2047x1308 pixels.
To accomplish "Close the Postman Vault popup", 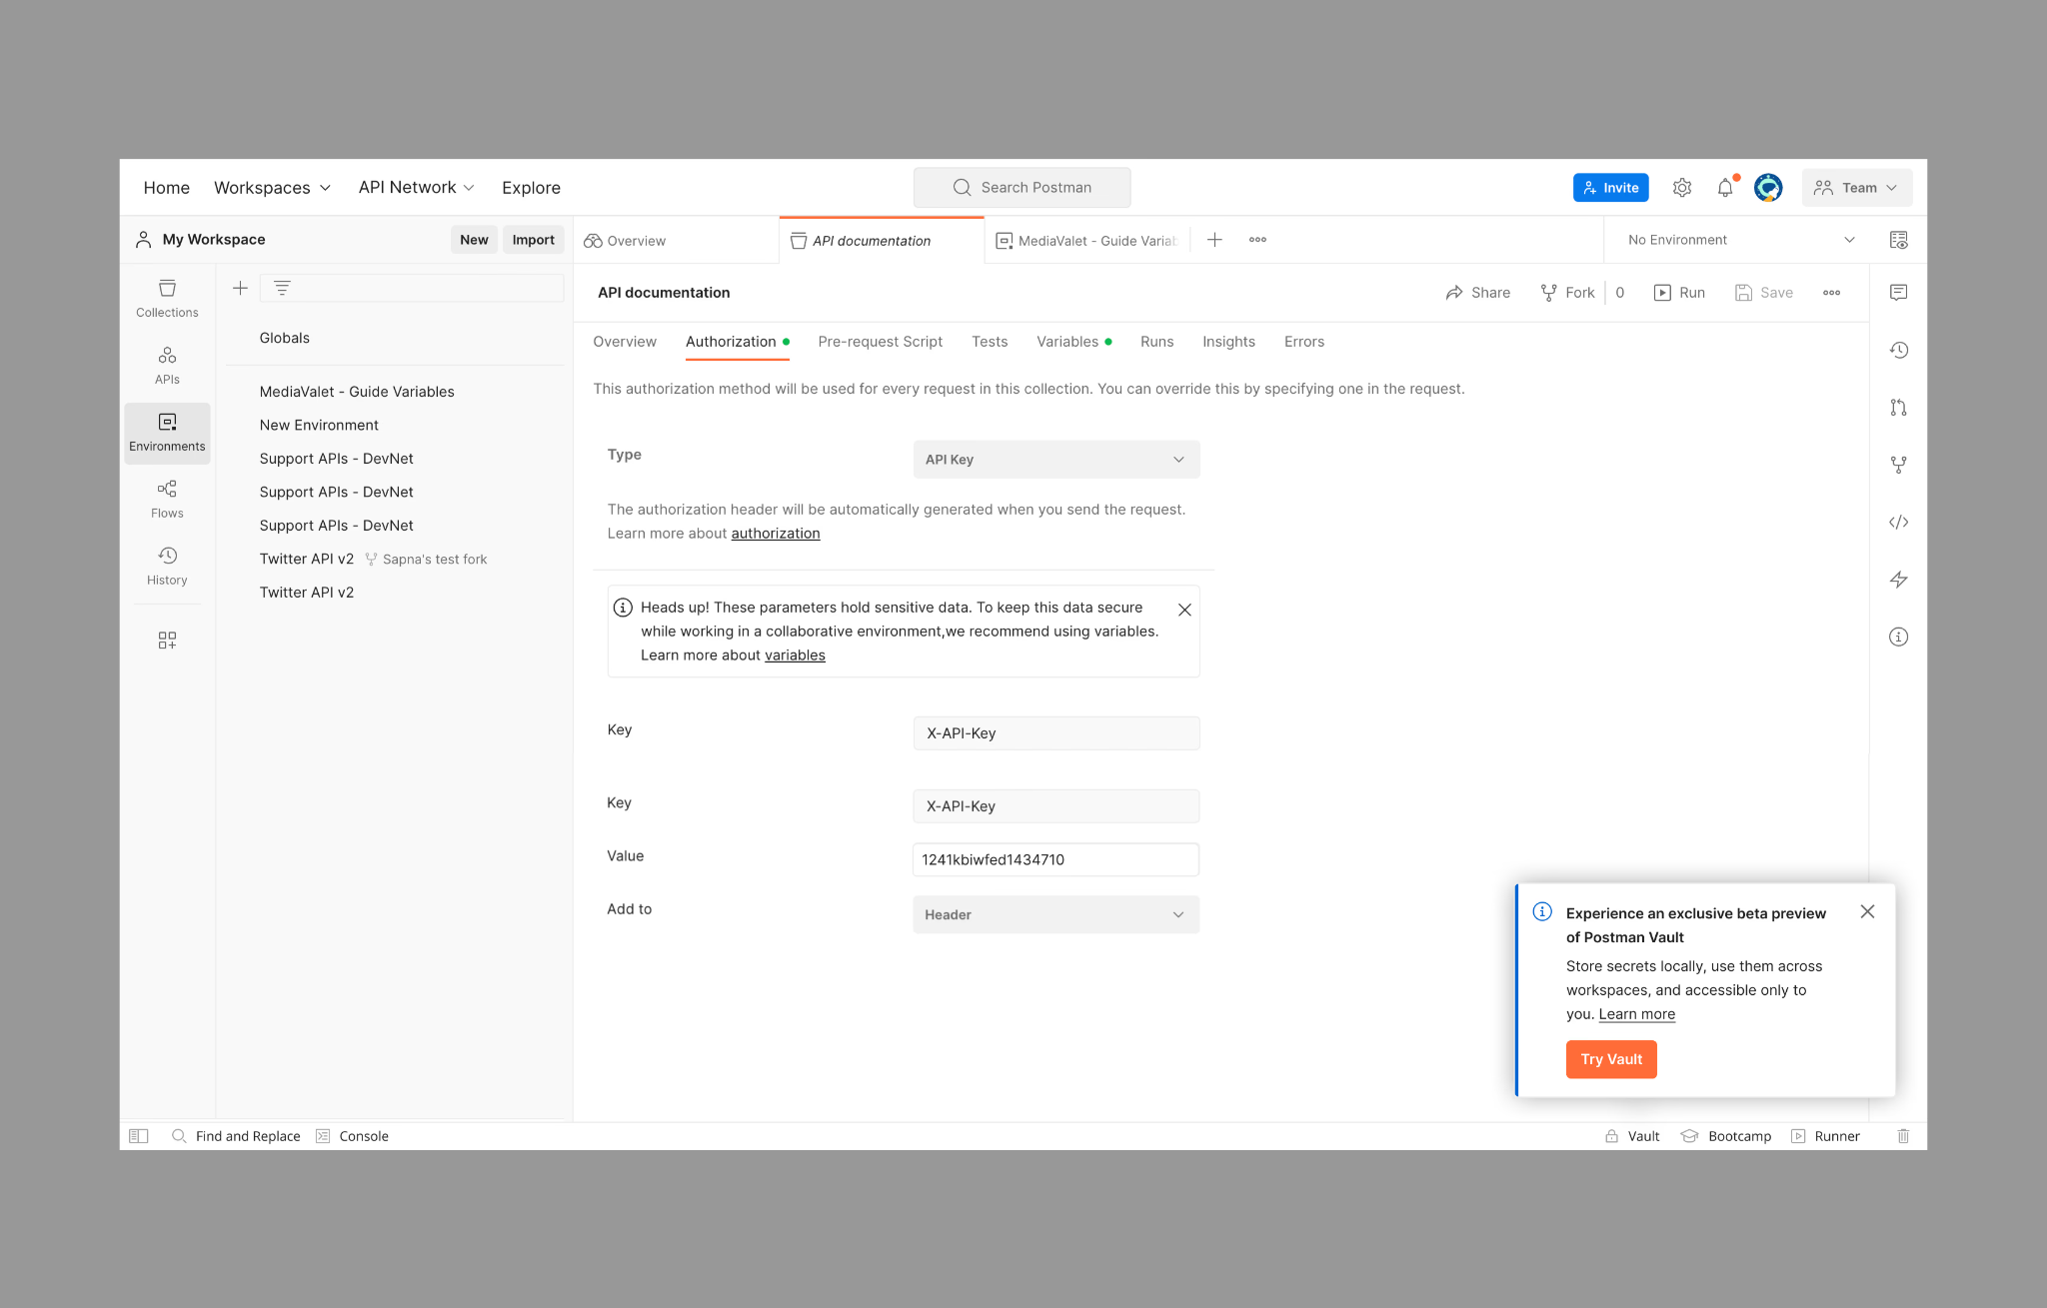I will pos(1867,911).
